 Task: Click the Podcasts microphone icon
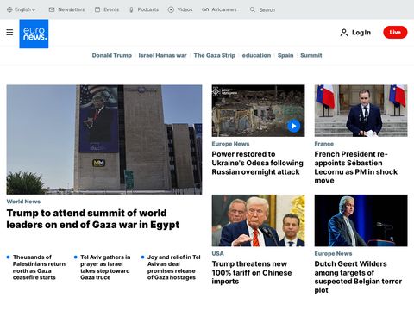click(x=131, y=9)
